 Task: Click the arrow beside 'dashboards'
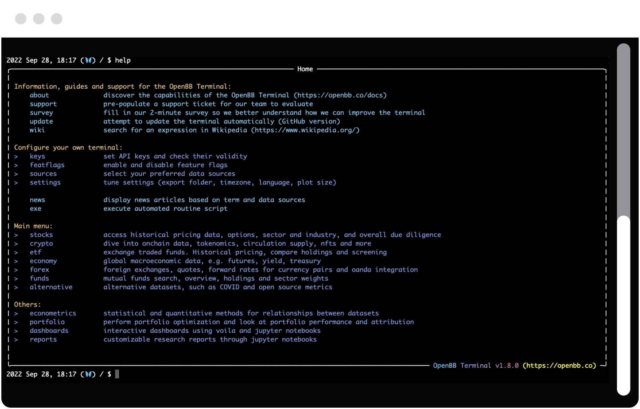16,331
